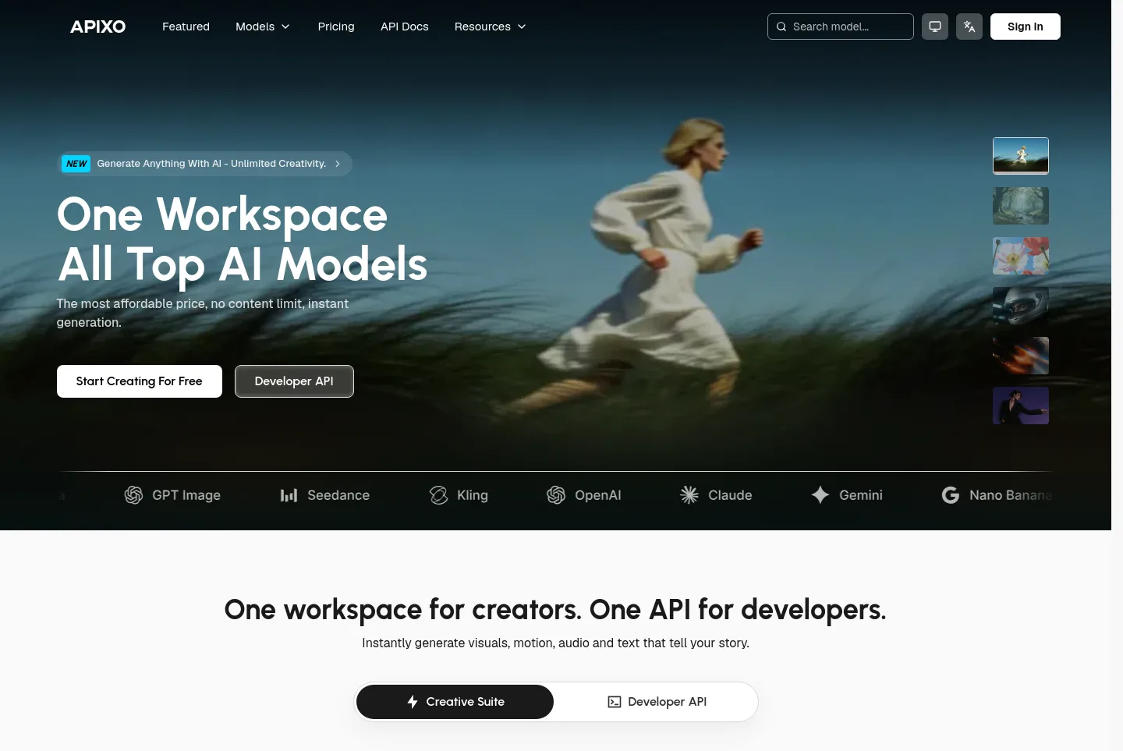The width and height of the screenshot is (1123, 751).
Task: Click the Kling logo icon
Action: click(439, 495)
